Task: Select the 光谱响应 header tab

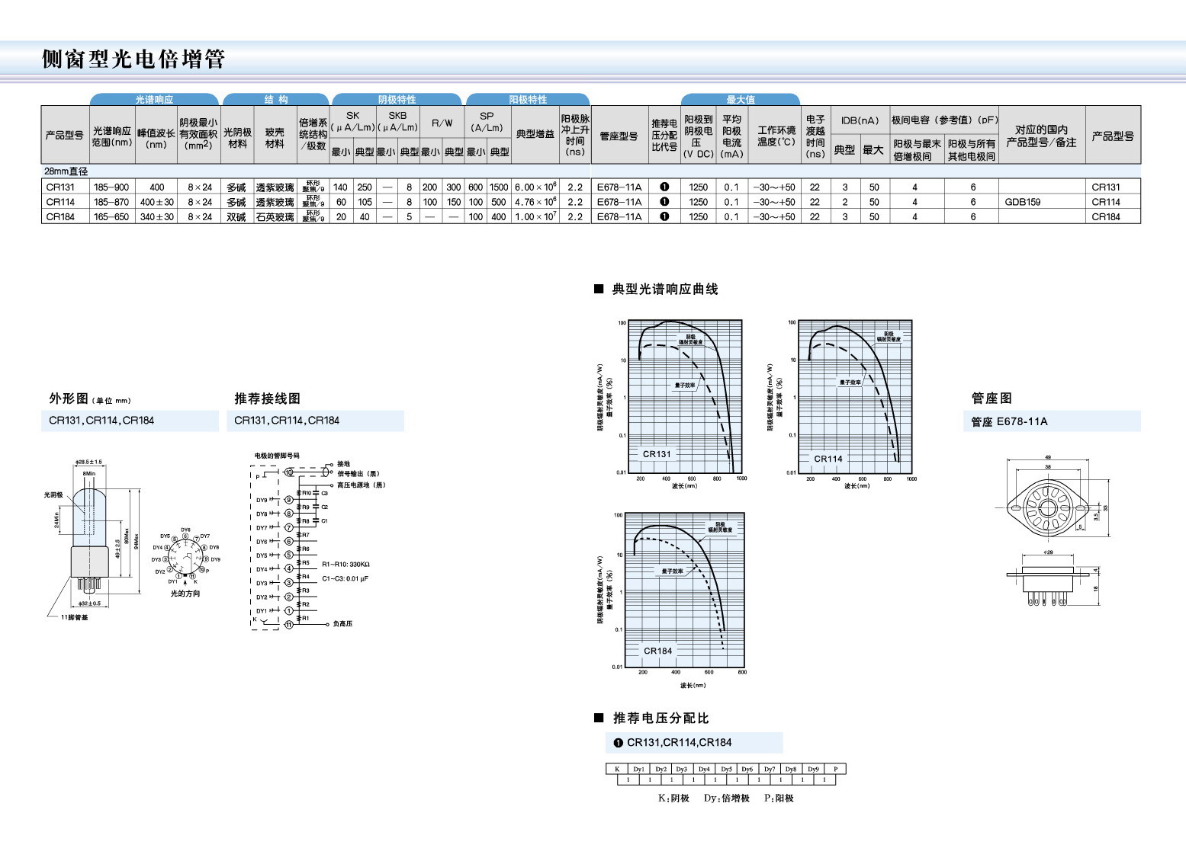Action: pyautogui.click(x=154, y=100)
